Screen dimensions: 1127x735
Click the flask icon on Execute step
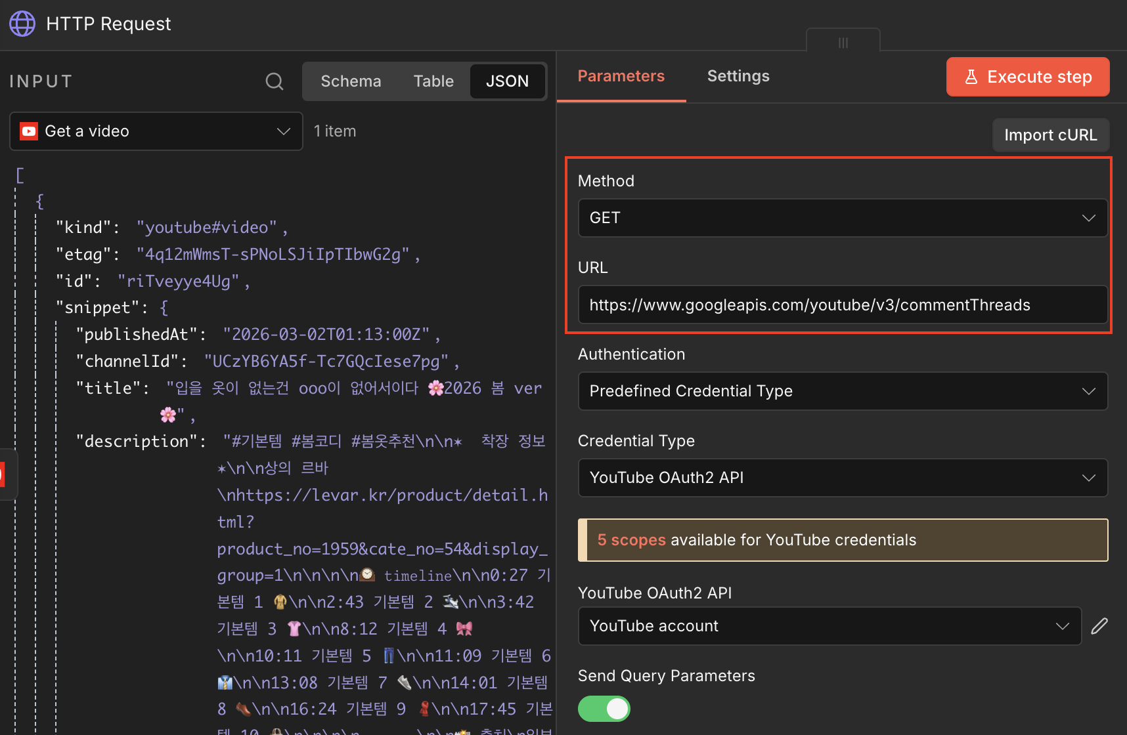pyautogui.click(x=971, y=77)
